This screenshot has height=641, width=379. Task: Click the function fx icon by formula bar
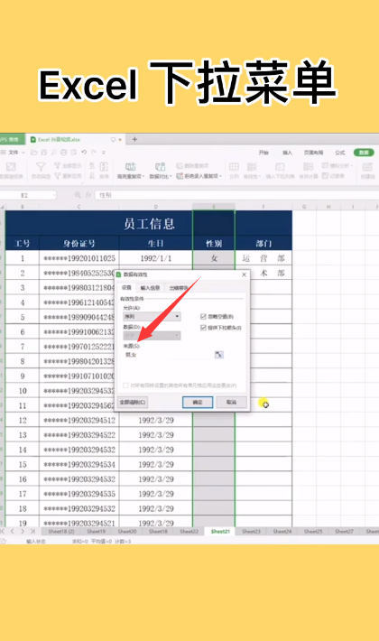click(x=88, y=195)
